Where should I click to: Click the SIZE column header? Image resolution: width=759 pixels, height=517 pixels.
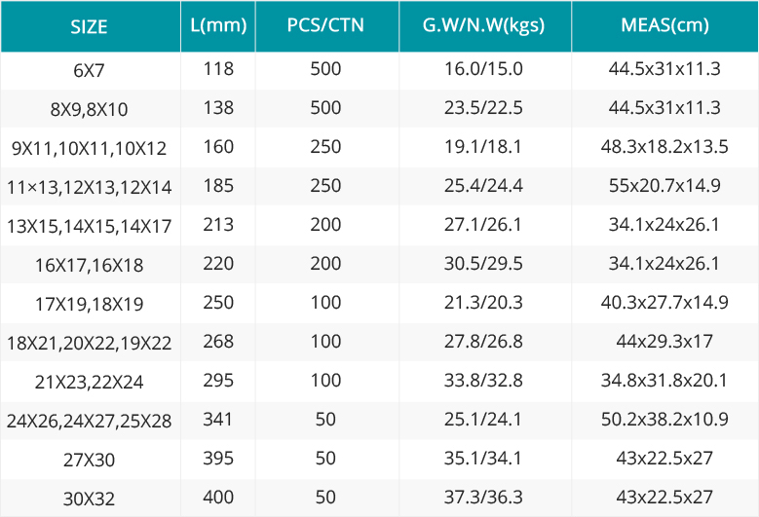pyautogui.click(x=89, y=26)
